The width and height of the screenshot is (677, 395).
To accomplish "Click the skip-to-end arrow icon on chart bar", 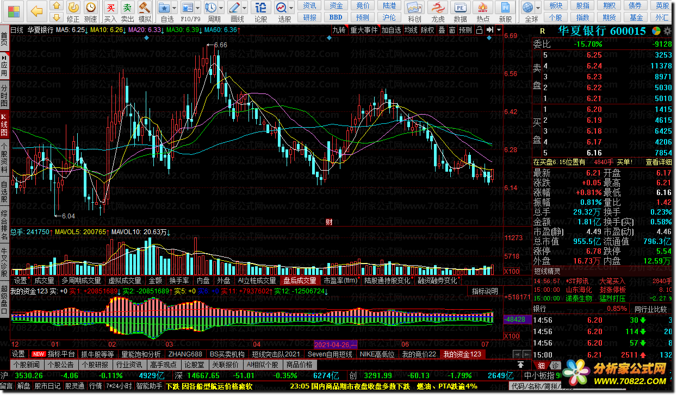I will pyautogui.click(x=490, y=30).
